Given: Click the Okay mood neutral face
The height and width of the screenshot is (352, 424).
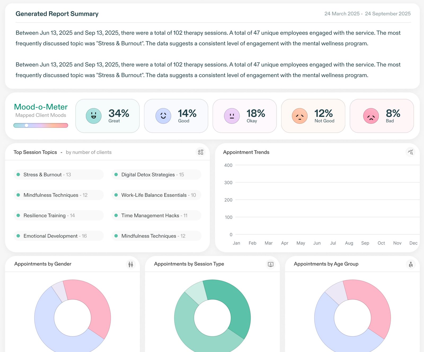Looking at the screenshot, I should [232, 116].
